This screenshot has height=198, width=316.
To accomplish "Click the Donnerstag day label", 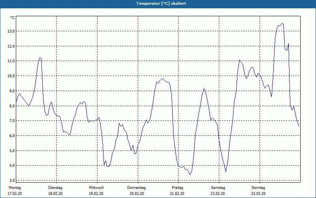I will [x=136, y=188].
